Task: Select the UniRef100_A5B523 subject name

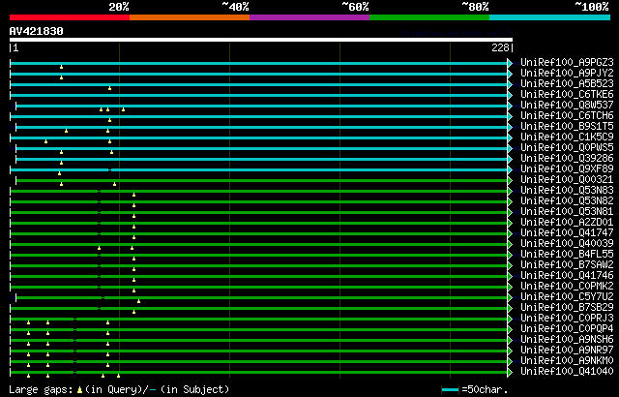Action: (567, 83)
